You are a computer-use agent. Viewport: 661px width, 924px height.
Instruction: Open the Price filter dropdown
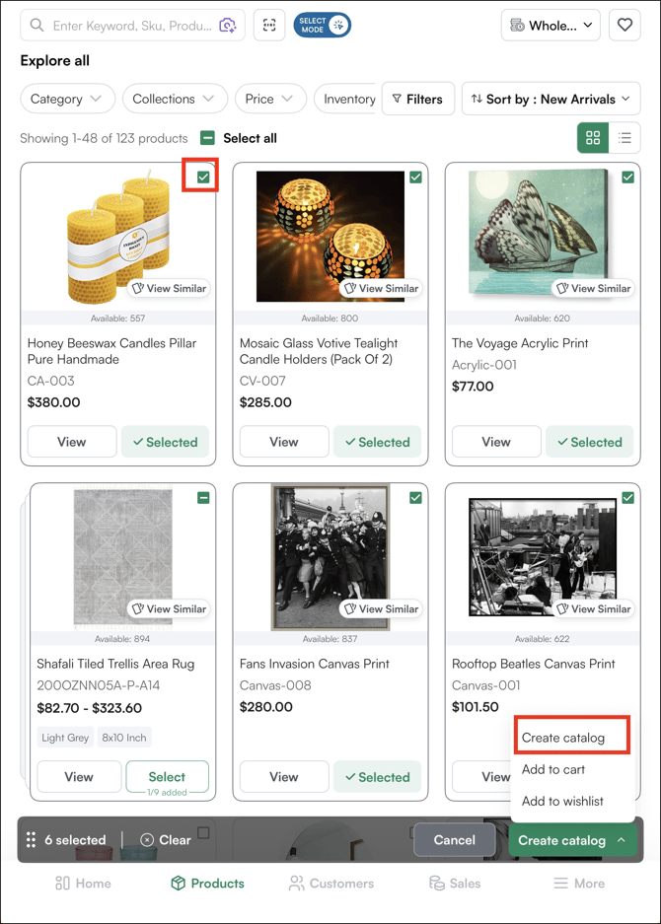270,100
